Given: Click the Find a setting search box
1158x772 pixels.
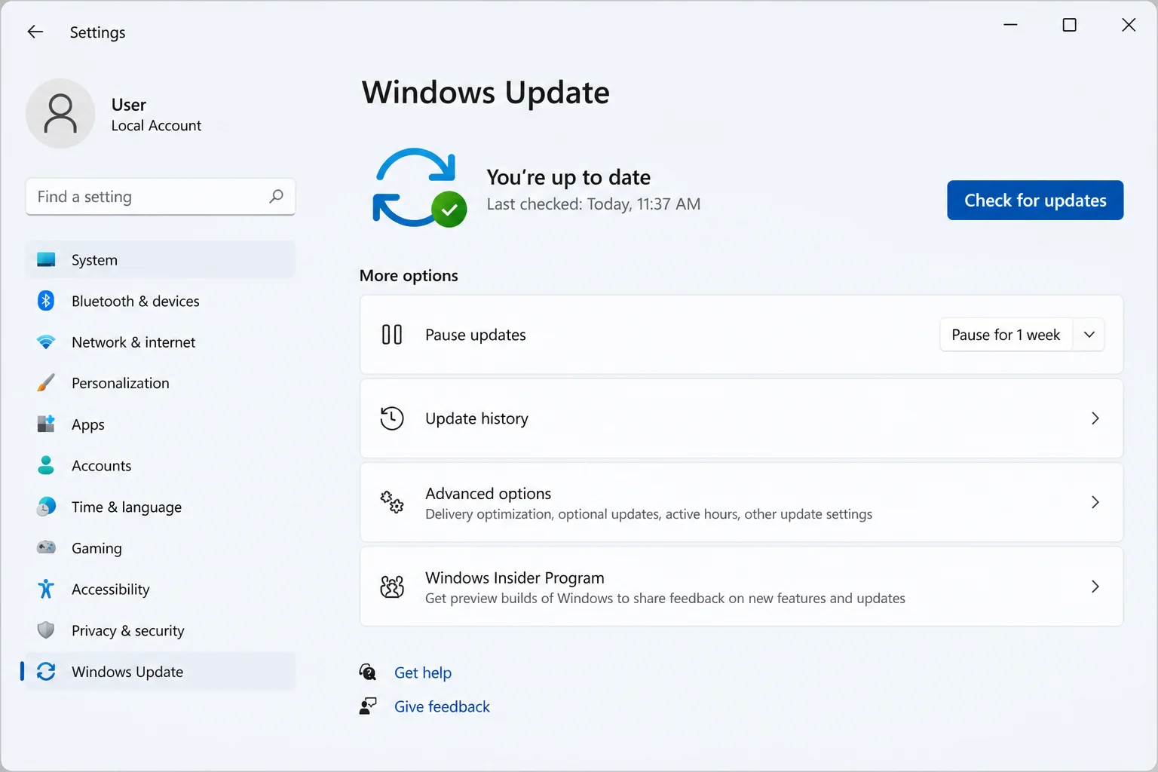Looking at the screenshot, I should point(161,197).
